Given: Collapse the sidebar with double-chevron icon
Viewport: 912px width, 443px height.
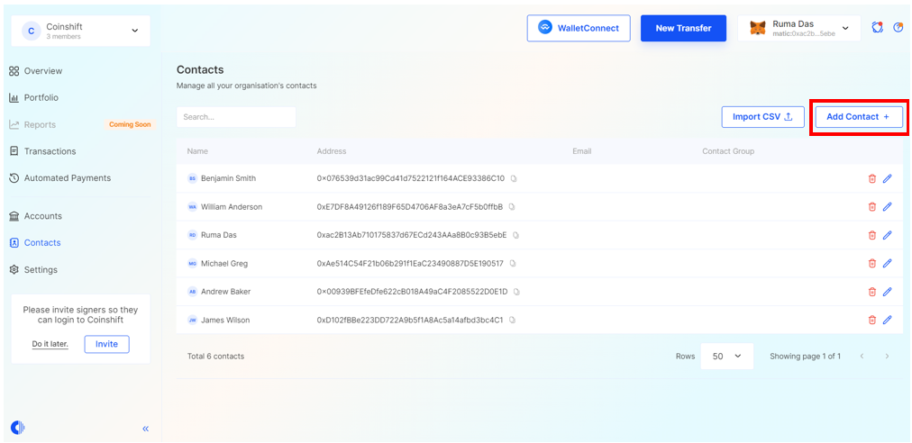Looking at the screenshot, I should click(x=145, y=429).
